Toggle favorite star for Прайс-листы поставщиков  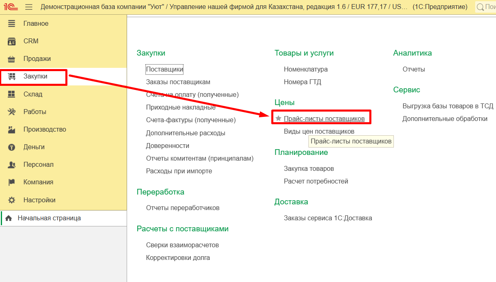(x=279, y=119)
